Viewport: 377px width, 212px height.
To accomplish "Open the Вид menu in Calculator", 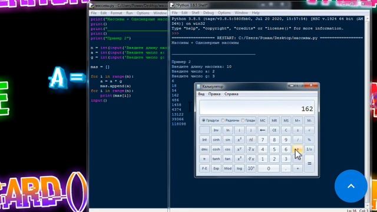I will pos(201,94).
